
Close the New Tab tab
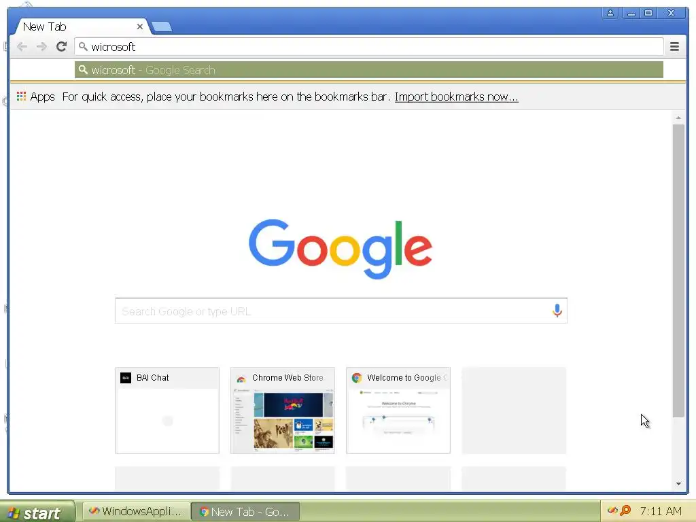(x=140, y=27)
